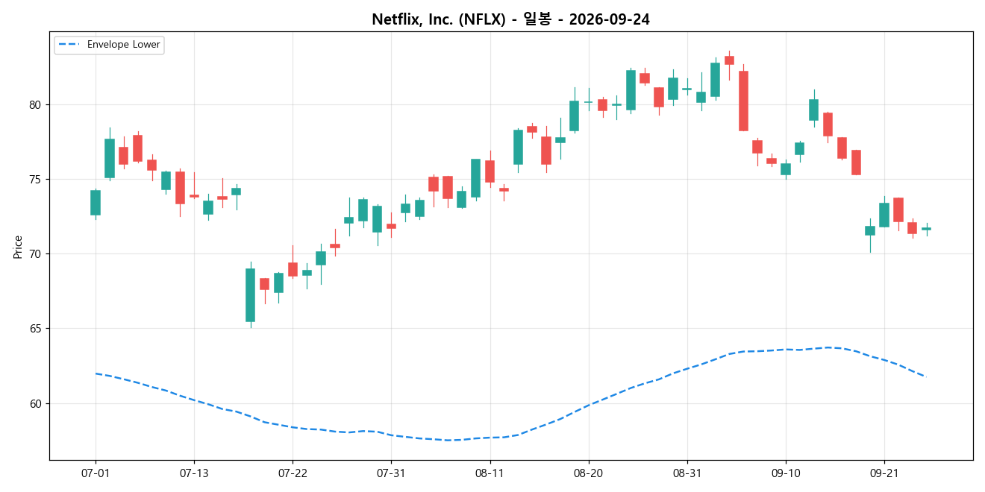Click the large green candle starting near 65.5
This screenshot has height=492, width=985.
click(x=250, y=295)
